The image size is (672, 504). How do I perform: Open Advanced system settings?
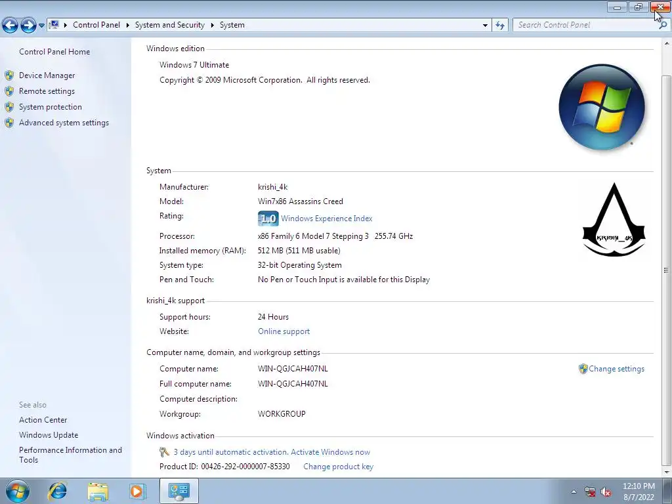point(64,123)
